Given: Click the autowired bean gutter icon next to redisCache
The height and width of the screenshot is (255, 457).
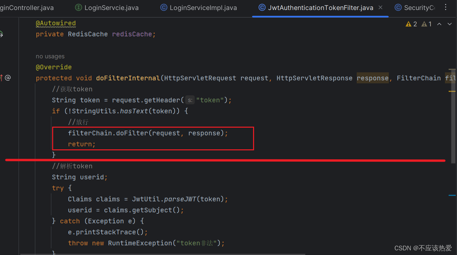Looking at the screenshot, I should point(1,34).
